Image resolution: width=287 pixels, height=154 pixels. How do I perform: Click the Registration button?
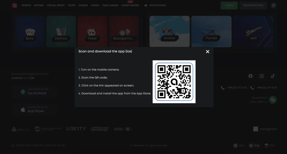tap(253, 5)
